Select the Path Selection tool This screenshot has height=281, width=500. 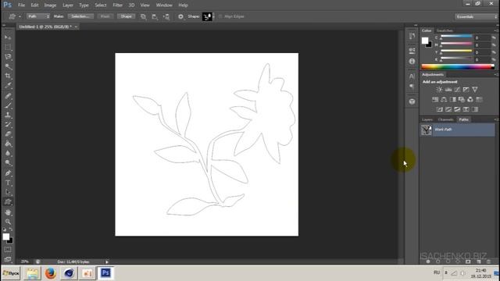click(x=8, y=192)
